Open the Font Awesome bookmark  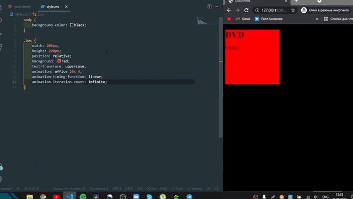[269, 19]
